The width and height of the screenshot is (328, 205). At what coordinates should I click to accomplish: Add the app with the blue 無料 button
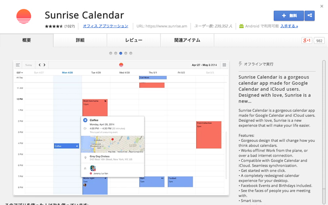coord(289,16)
